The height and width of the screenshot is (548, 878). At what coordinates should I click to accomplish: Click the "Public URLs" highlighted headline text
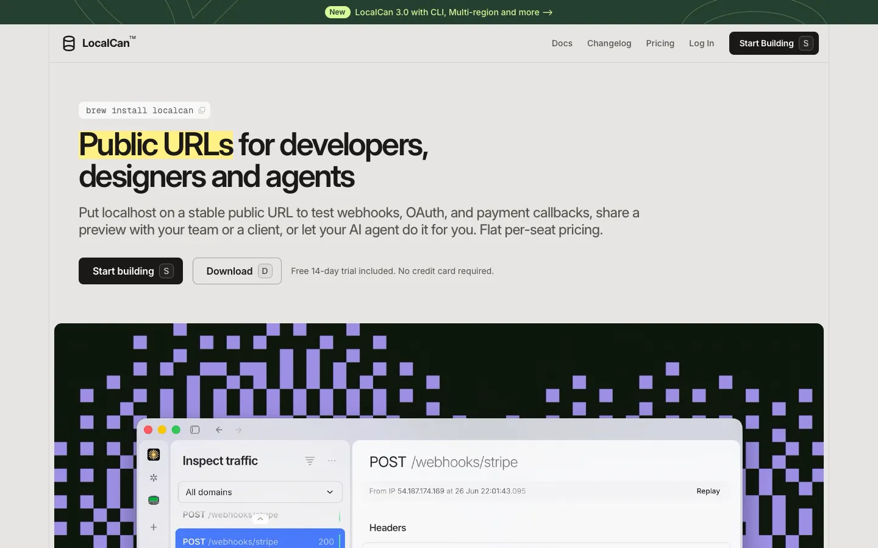pos(156,145)
